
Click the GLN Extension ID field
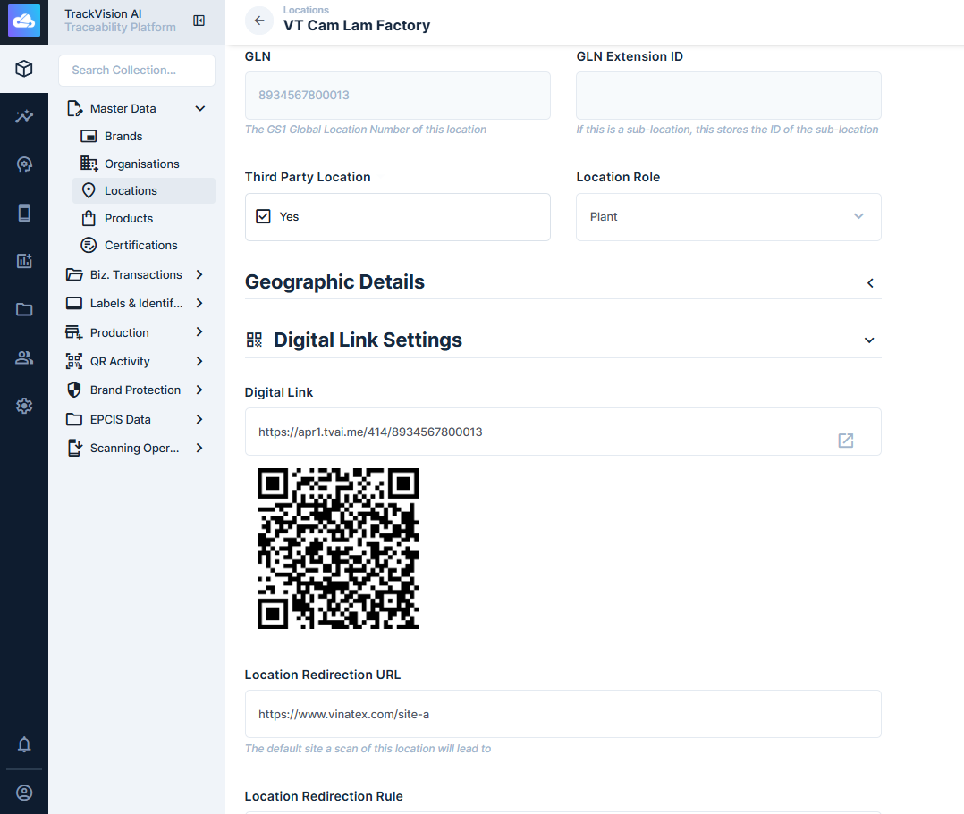[x=728, y=96]
